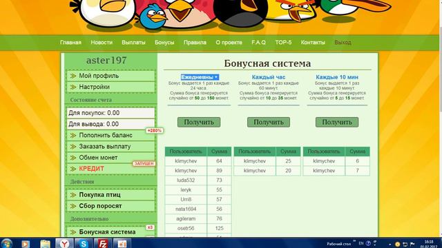The height and width of the screenshot is (248, 442).
Task: Open Обмен монет in the sidebar
Action: click(110, 158)
